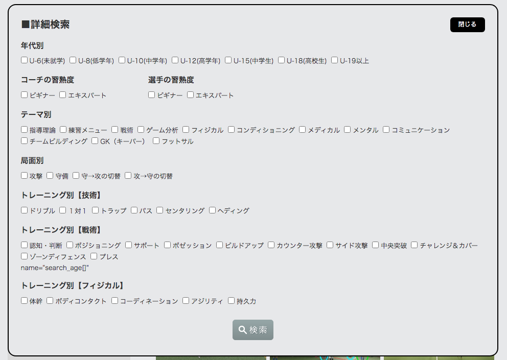The image size is (507, 360).
Task: Enable the U-10(中学年) checkbox
Action: point(122,60)
